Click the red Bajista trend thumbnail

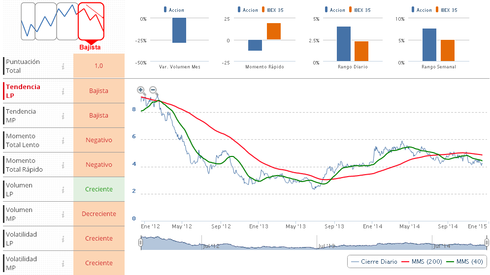[x=91, y=21]
